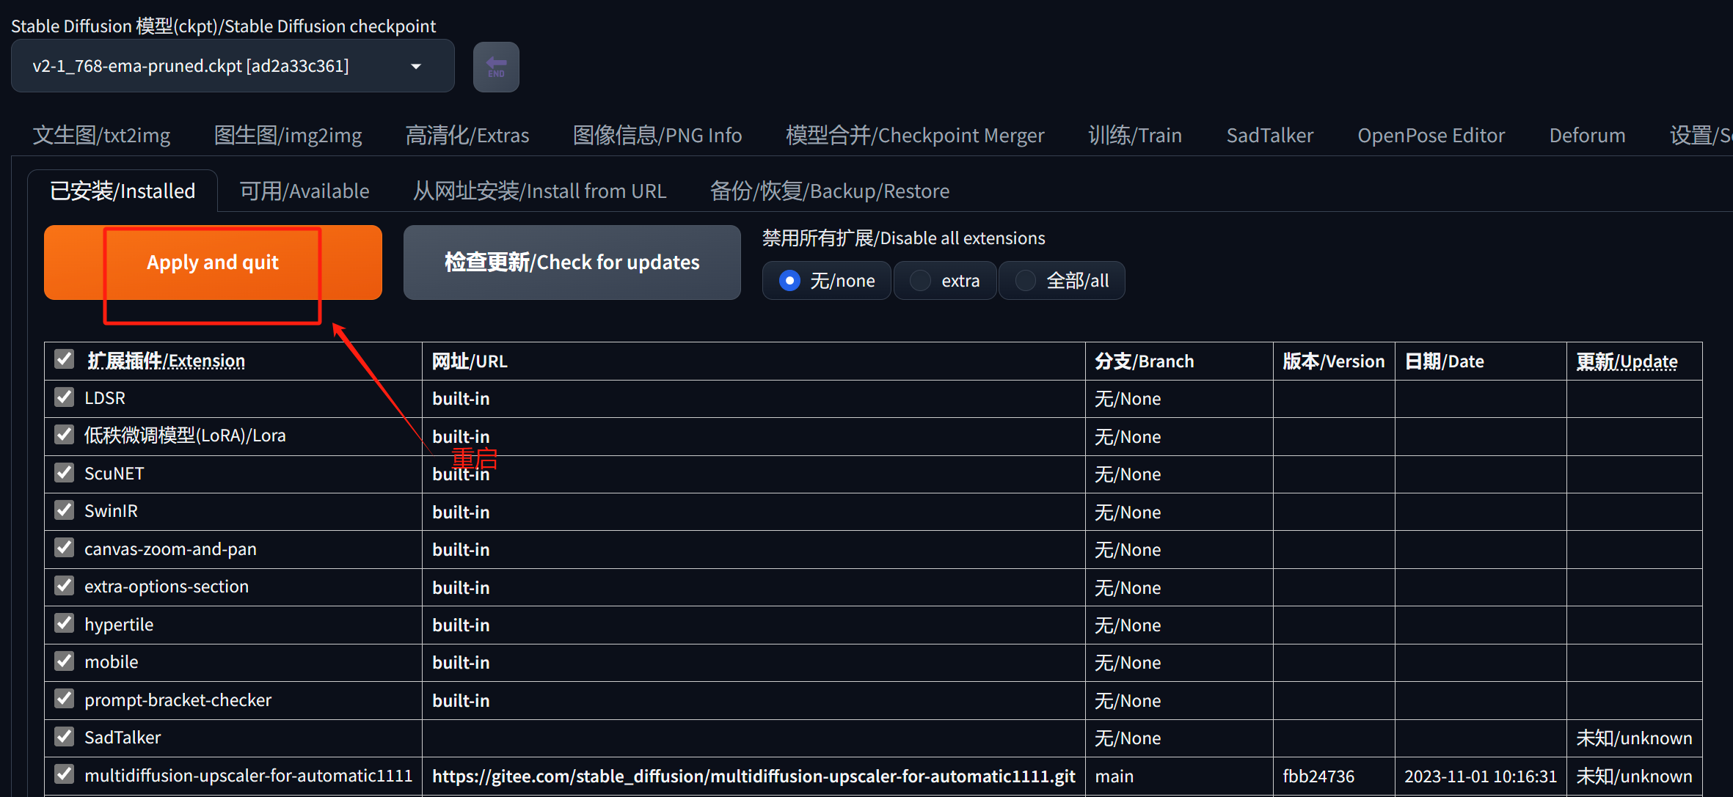Image resolution: width=1733 pixels, height=797 pixels.
Task: Uncheck the hypertile extension checkbox
Action: point(65,624)
